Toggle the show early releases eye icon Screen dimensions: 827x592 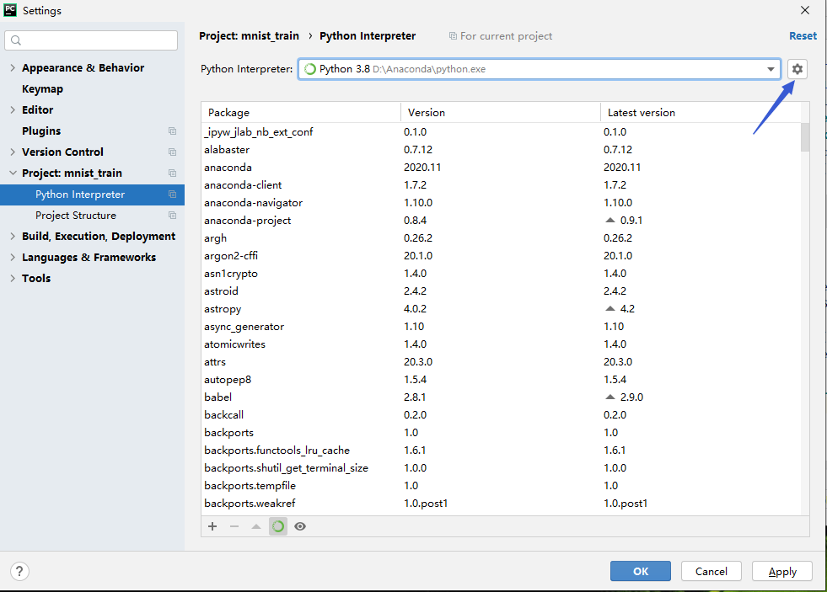click(x=300, y=526)
